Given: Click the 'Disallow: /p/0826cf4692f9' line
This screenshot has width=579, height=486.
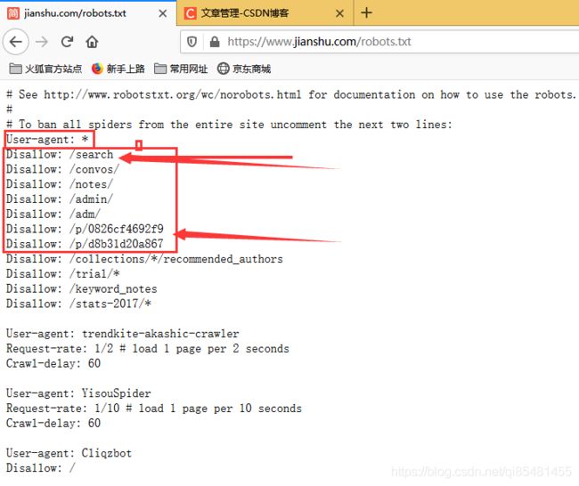Looking at the screenshot, I should point(85,229).
